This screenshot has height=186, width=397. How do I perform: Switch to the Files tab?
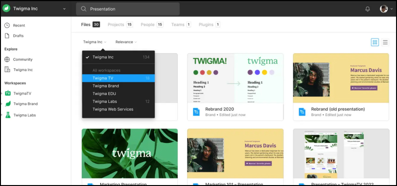click(90, 25)
